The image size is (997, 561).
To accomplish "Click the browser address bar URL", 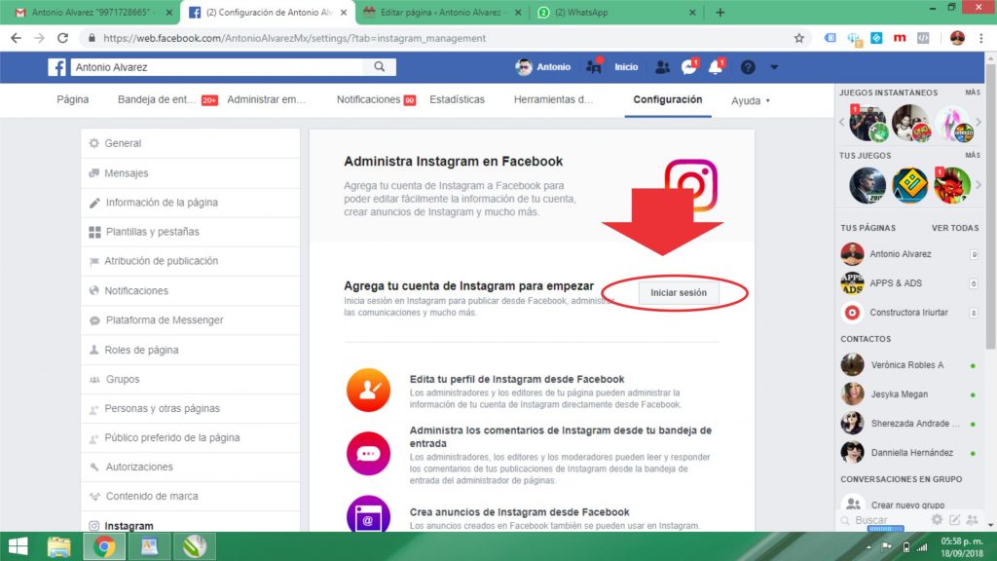I will click(x=294, y=38).
